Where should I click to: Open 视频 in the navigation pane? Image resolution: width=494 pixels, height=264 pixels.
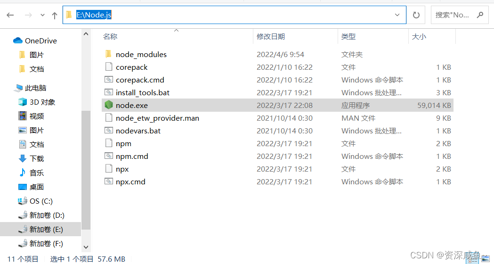pyautogui.click(x=37, y=116)
